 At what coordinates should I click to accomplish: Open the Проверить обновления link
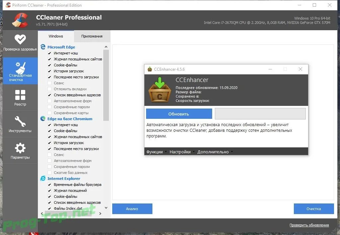coord(309,225)
